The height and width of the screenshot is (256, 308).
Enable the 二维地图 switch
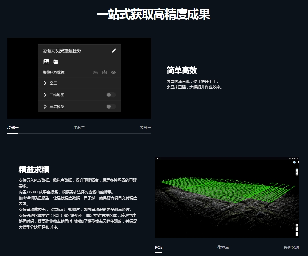pos(111,95)
